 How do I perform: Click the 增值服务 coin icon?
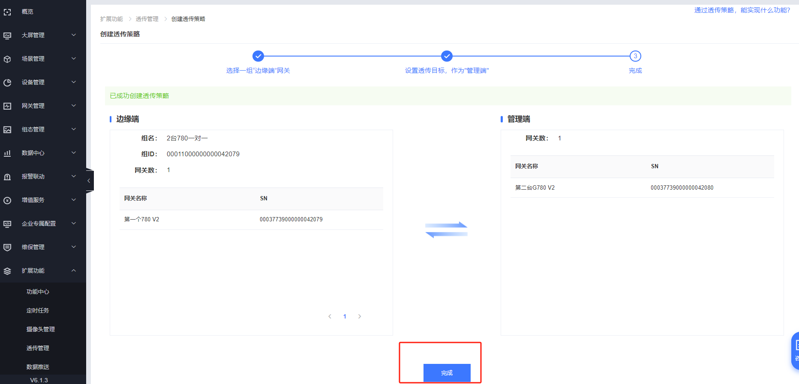click(7, 200)
